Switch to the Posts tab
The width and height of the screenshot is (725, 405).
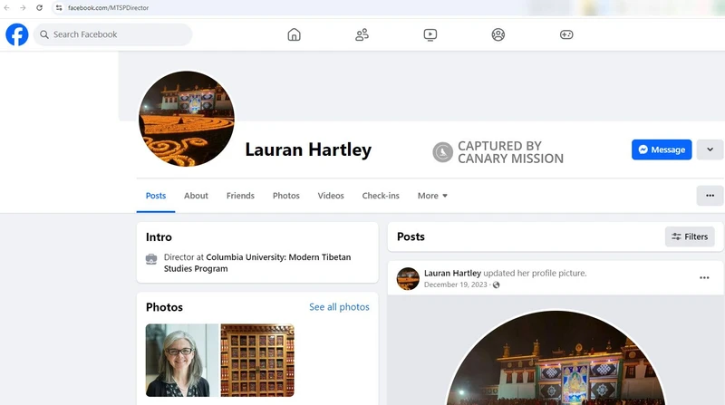pos(156,196)
